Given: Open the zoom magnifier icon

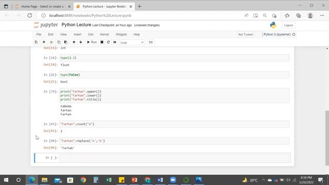Looking at the screenshot, I should (265, 15).
